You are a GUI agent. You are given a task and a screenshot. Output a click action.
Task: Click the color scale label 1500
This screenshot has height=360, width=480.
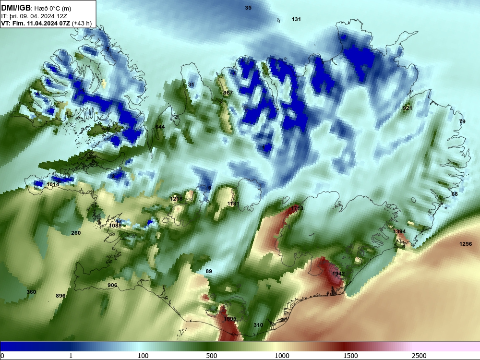(350, 356)
